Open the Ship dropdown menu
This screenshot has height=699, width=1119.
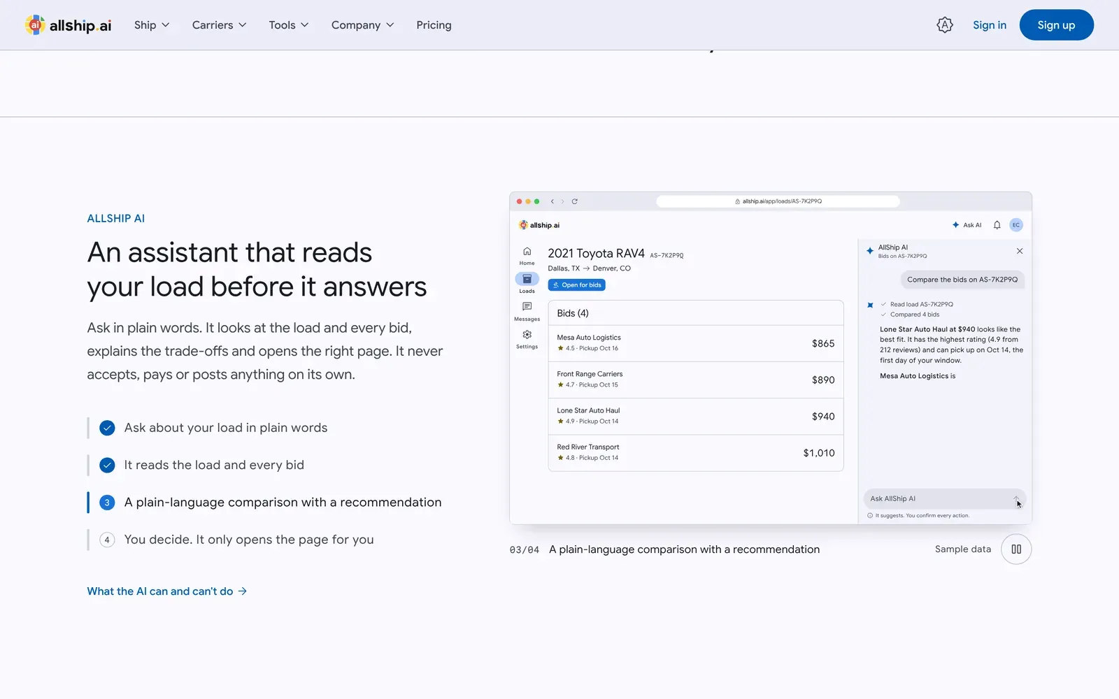152,25
